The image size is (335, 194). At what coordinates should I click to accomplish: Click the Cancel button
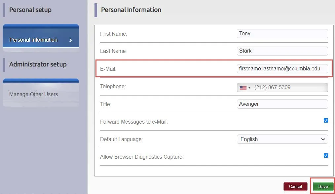coord(295,186)
